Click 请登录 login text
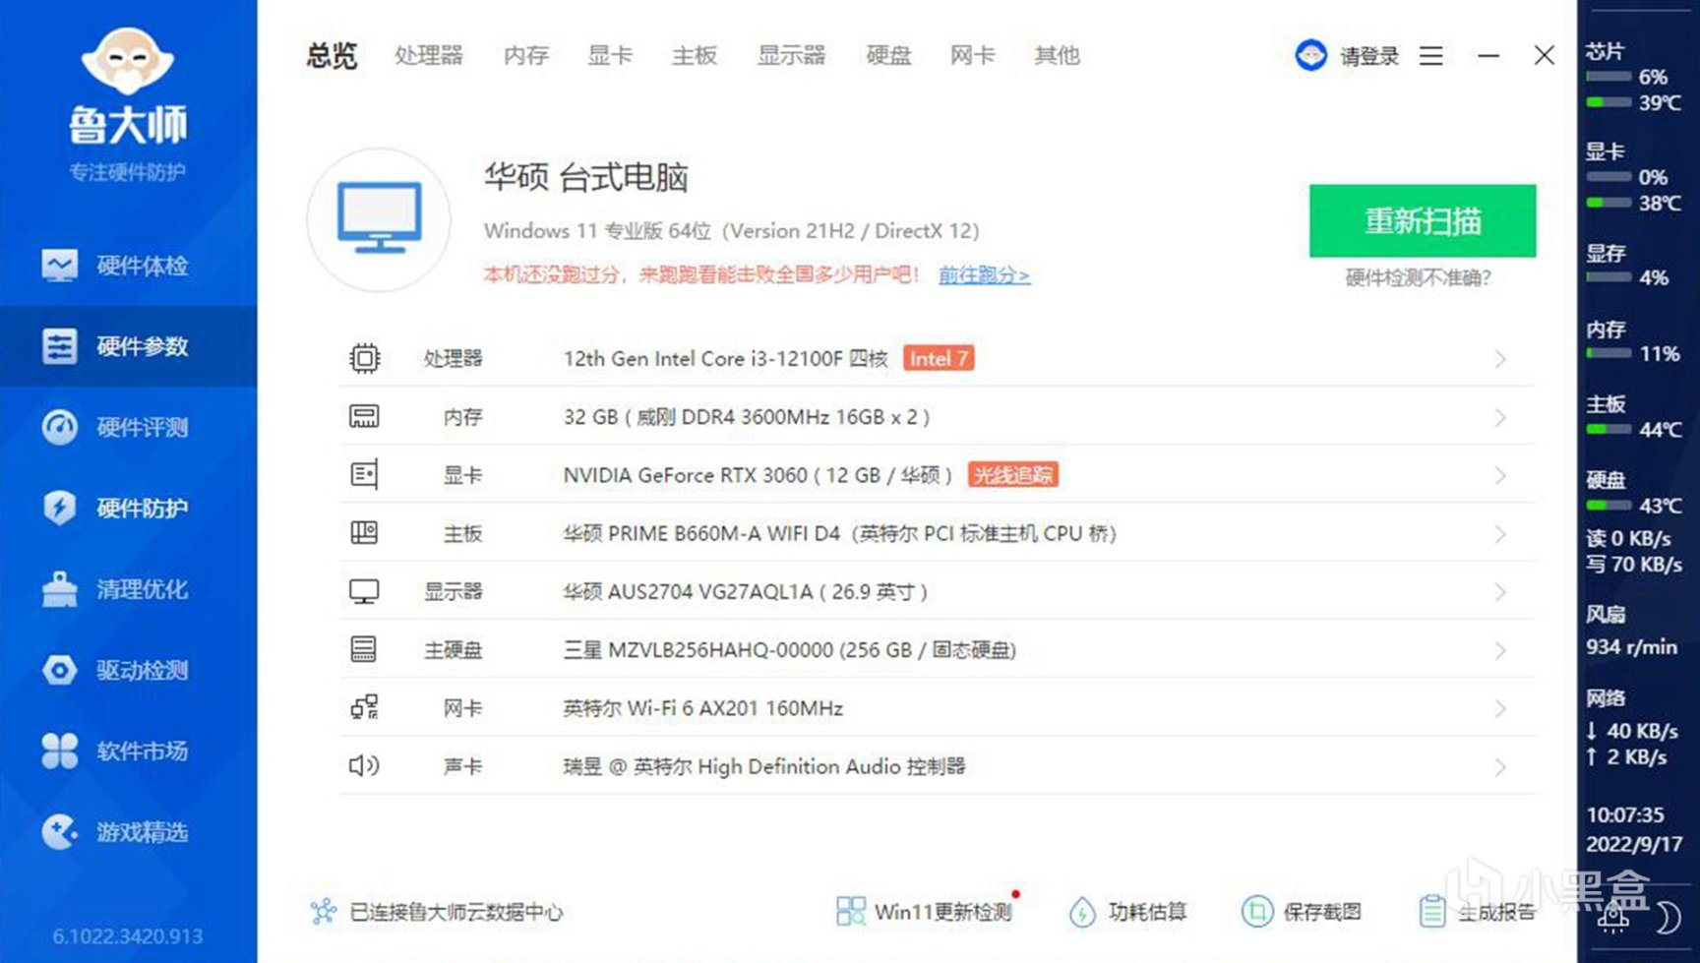1700x963 pixels. click(x=1369, y=56)
